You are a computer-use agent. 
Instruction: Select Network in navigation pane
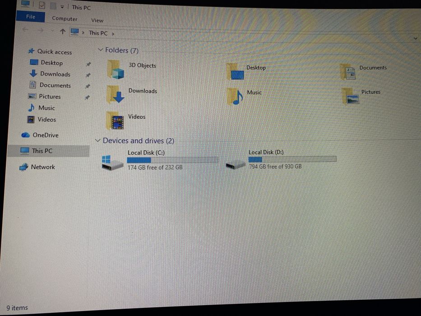[43, 167]
